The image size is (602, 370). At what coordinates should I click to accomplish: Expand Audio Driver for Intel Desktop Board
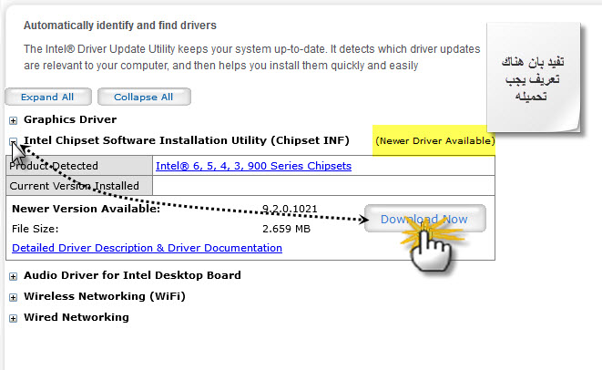13,277
